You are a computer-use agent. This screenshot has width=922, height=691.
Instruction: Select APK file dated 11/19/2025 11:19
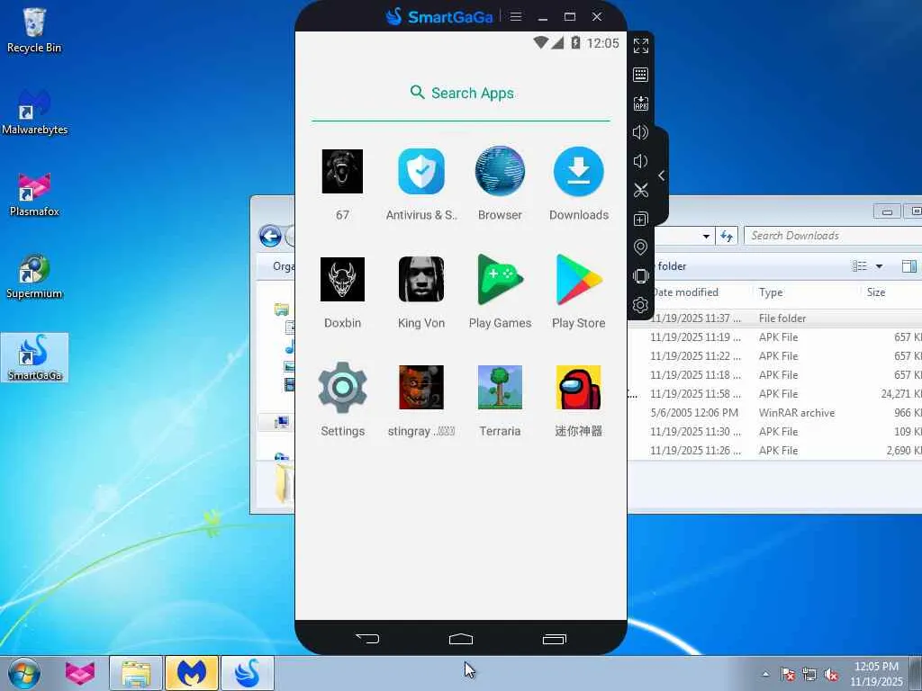tap(774, 337)
